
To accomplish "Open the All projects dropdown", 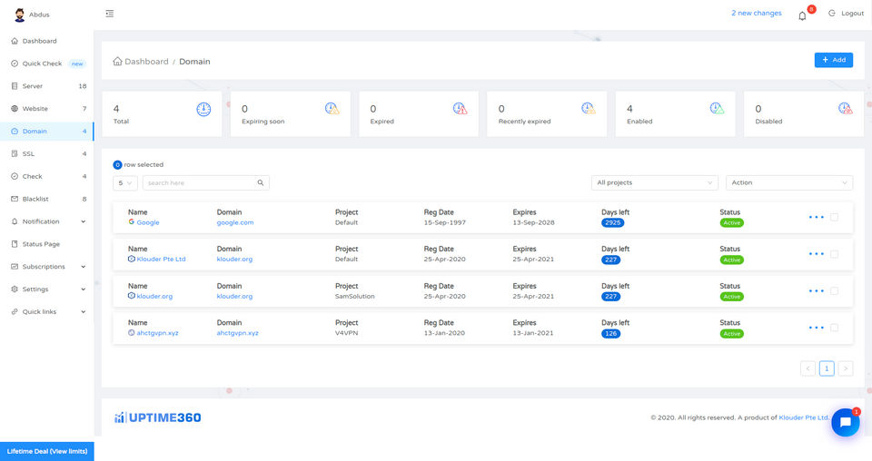I will [655, 182].
